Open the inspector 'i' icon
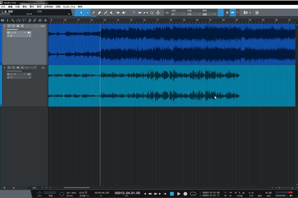The image size is (298, 198). point(8,21)
